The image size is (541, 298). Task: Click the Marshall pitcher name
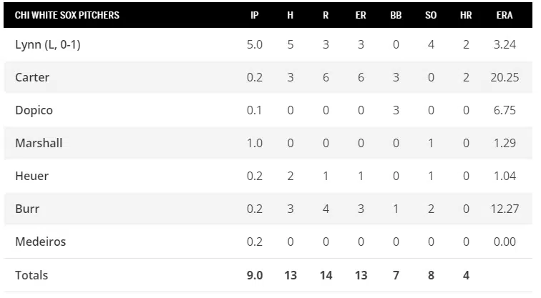click(39, 143)
